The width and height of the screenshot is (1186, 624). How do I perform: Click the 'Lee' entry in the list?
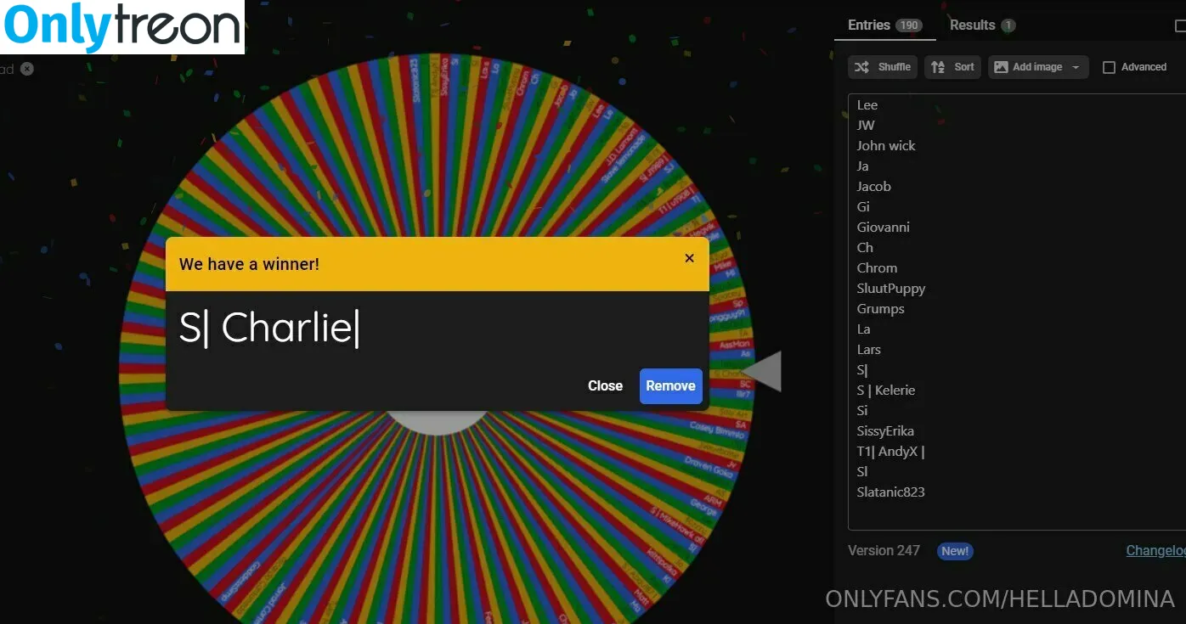pos(867,105)
